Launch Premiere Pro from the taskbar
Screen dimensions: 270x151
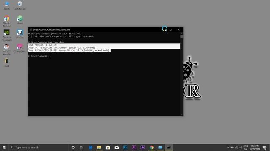[x=134, y=147]
